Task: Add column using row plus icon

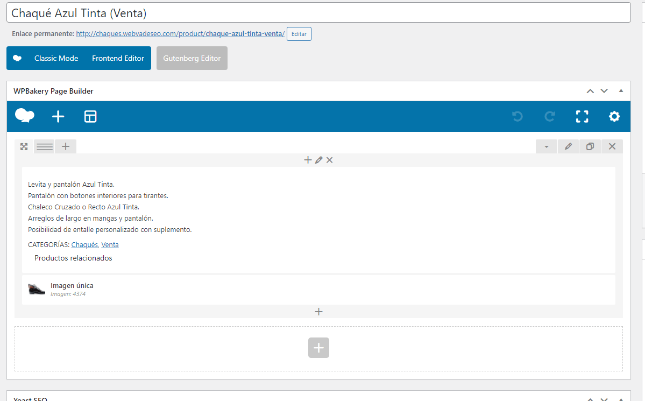Action: point(66,146)
